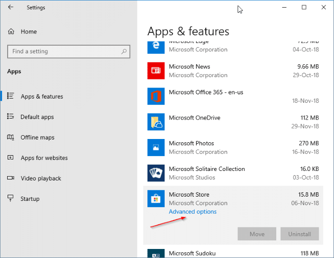Click the 16.0 KB size value
Viewport: 334px width, 258px height.
coord(310,169)
